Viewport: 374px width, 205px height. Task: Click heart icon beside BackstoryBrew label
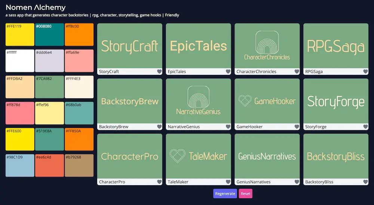pyautogui.click(x=159, y=127)
